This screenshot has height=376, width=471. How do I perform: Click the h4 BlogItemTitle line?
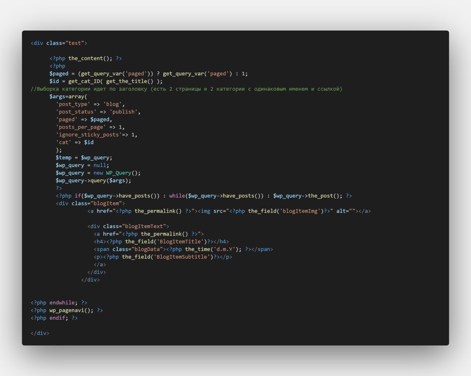tap(162, 242)
